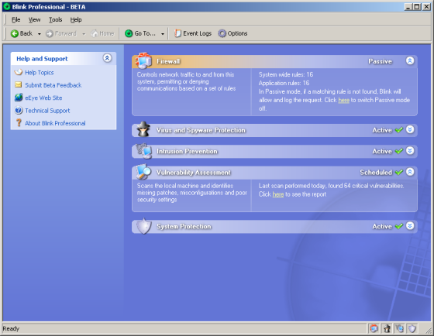Image resolution: width=434 pixels, height=336 pixels.
Task: Click the System Protection shield icon
Action: pyautogui.click(x=144, y=226)
